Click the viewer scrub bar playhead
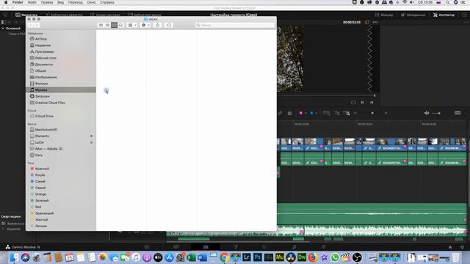The width and height of the screenshot is (470, 264). [x=375, y=95]
